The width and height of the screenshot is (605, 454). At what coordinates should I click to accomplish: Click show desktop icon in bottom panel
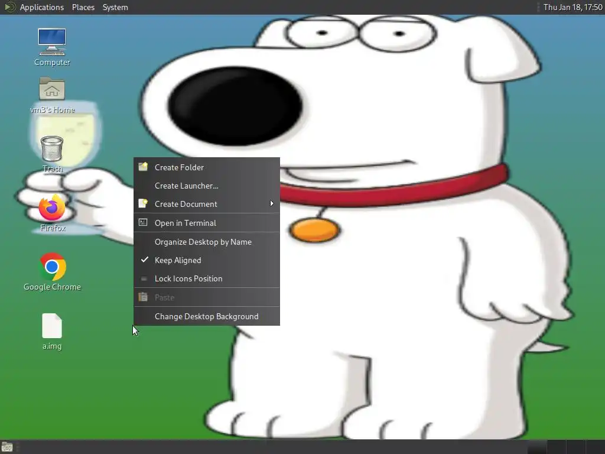tap(7, 447)
